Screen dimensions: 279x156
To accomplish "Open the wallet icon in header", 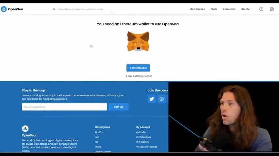I will pyautogui.click(x=272, y=9).
